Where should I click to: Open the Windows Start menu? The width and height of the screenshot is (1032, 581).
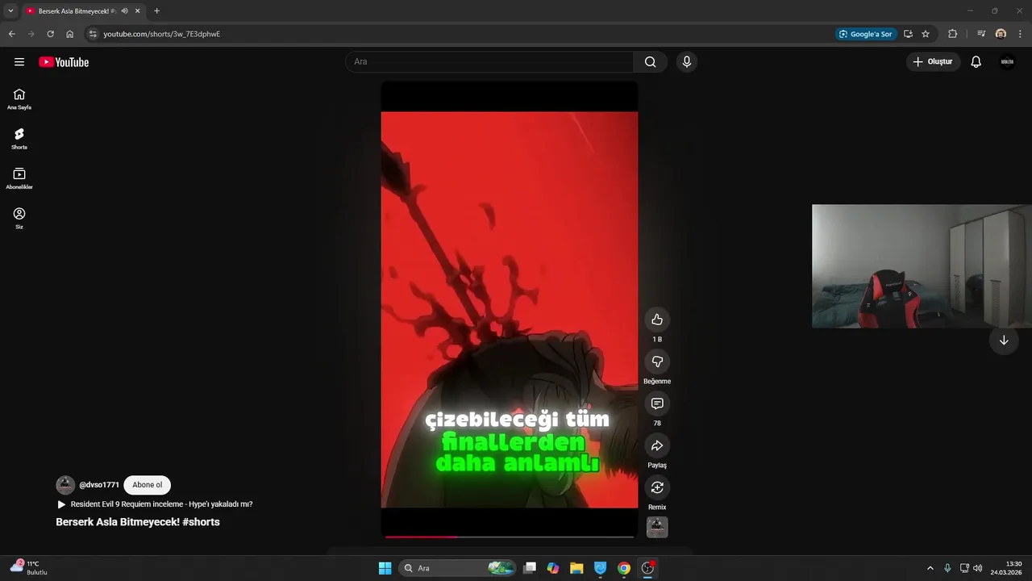tap(385, 568)
